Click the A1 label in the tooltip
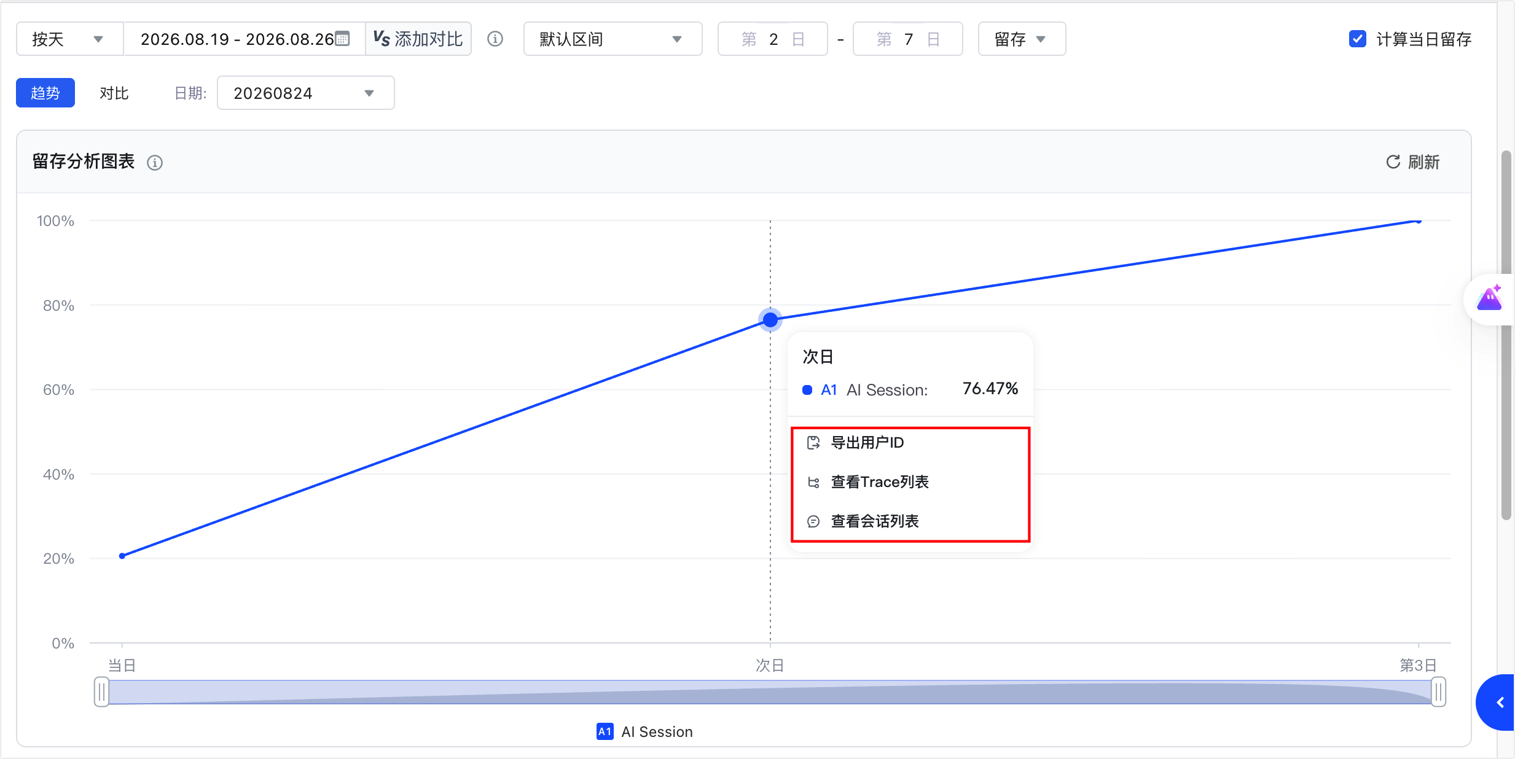1515x759 pixels. tap(829, 390)
